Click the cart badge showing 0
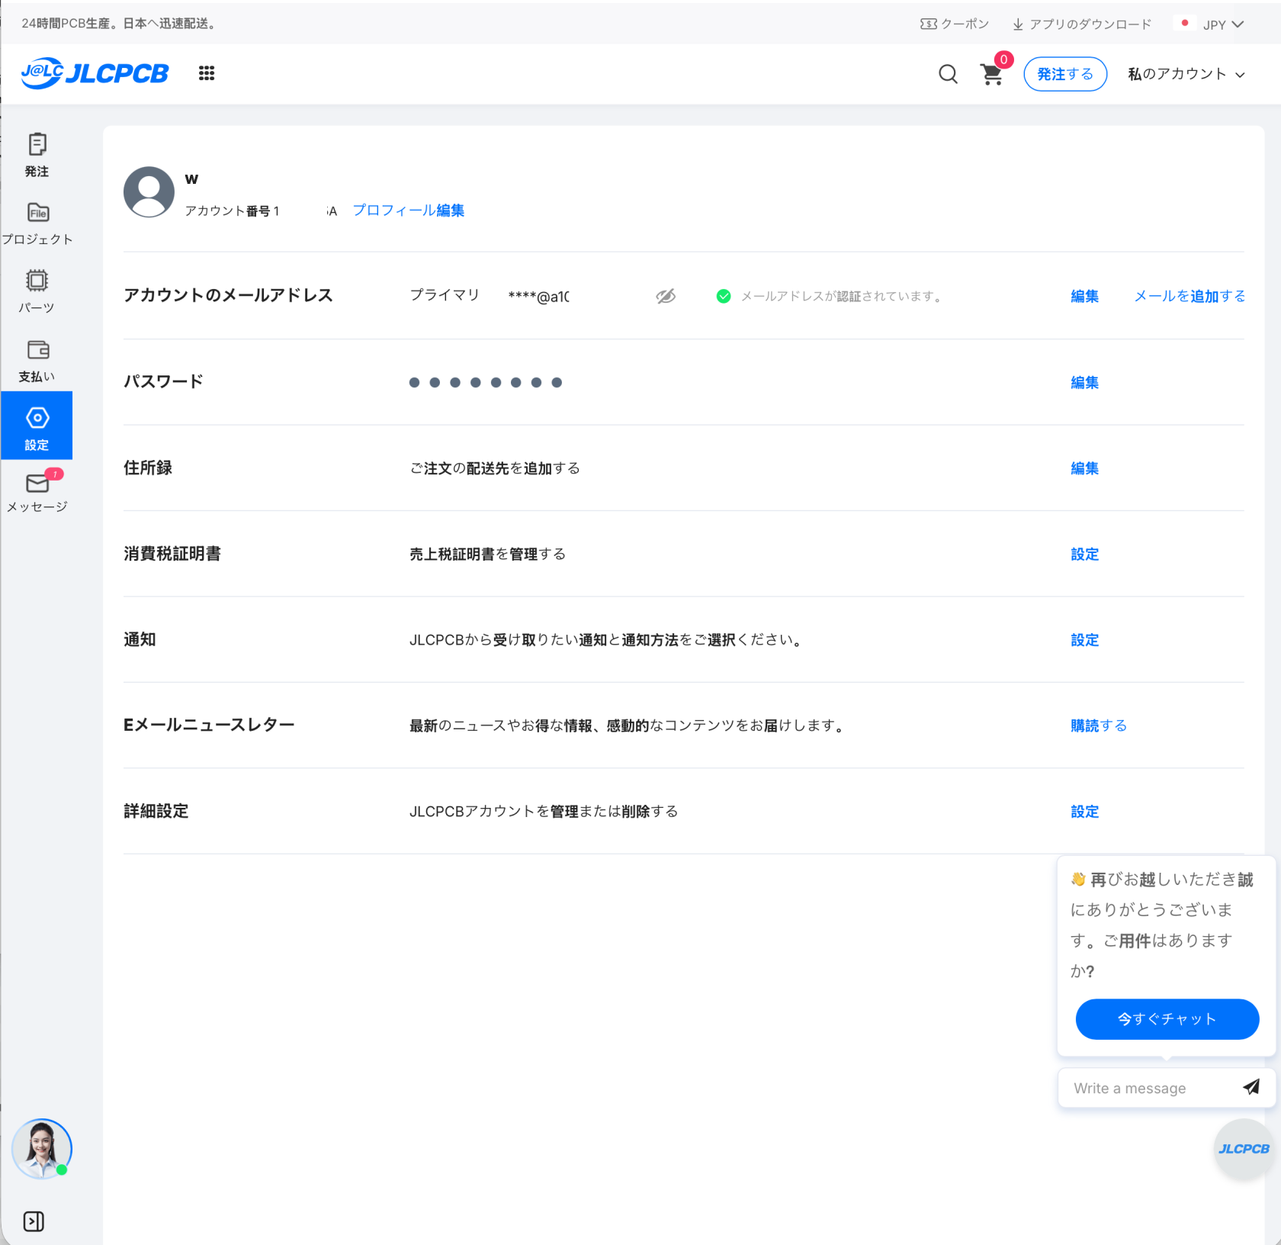1281x1245 pixels. pos(1003,60)
